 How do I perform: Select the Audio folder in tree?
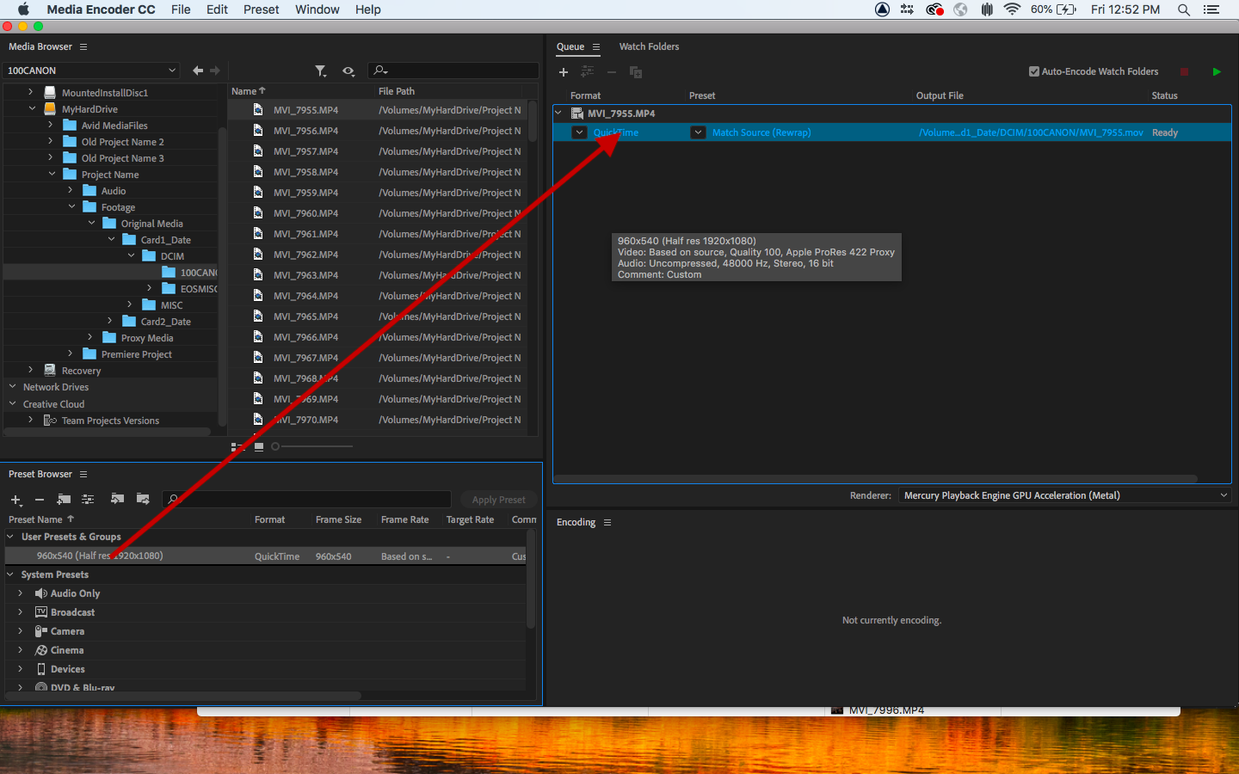(113, 191)
